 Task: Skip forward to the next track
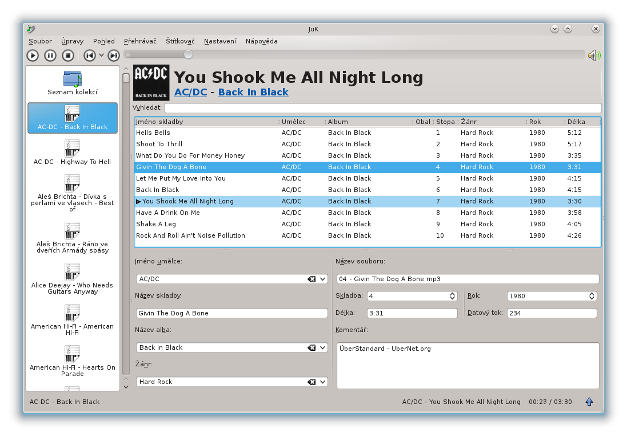point(114,55)
